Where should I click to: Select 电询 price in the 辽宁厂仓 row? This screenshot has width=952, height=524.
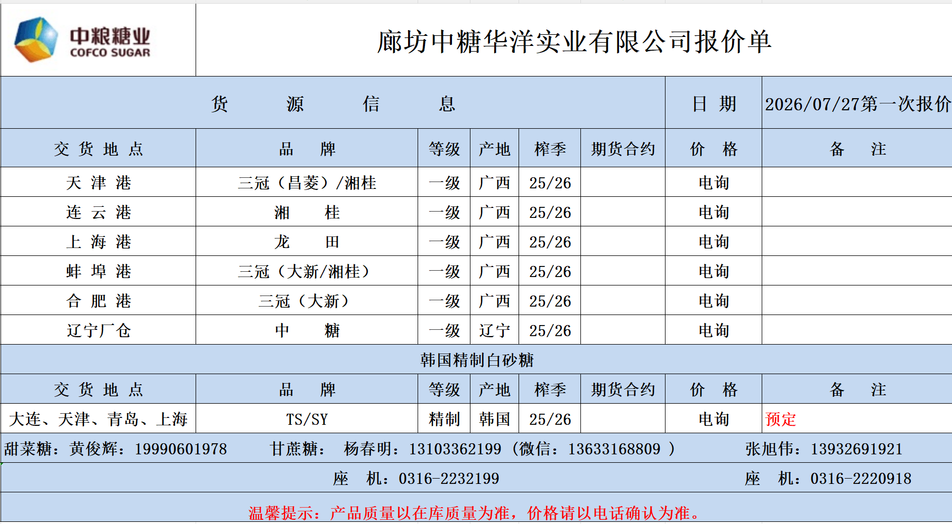point(714,330)
